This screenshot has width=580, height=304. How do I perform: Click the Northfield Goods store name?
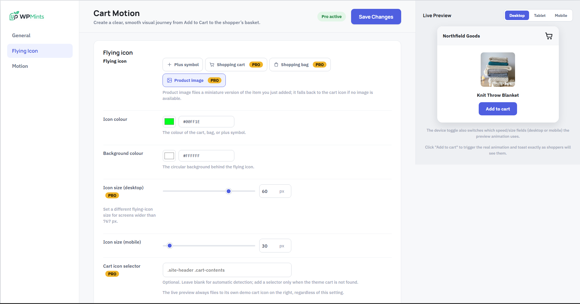click(461, 36)
